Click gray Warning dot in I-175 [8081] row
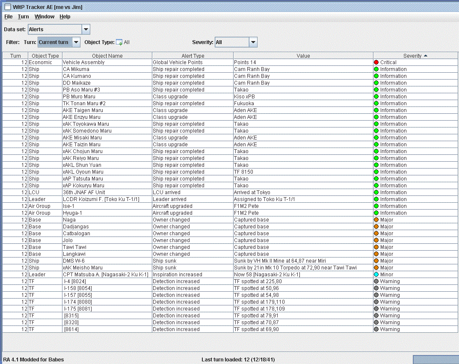459x364 pixels. tap(376, 309)
